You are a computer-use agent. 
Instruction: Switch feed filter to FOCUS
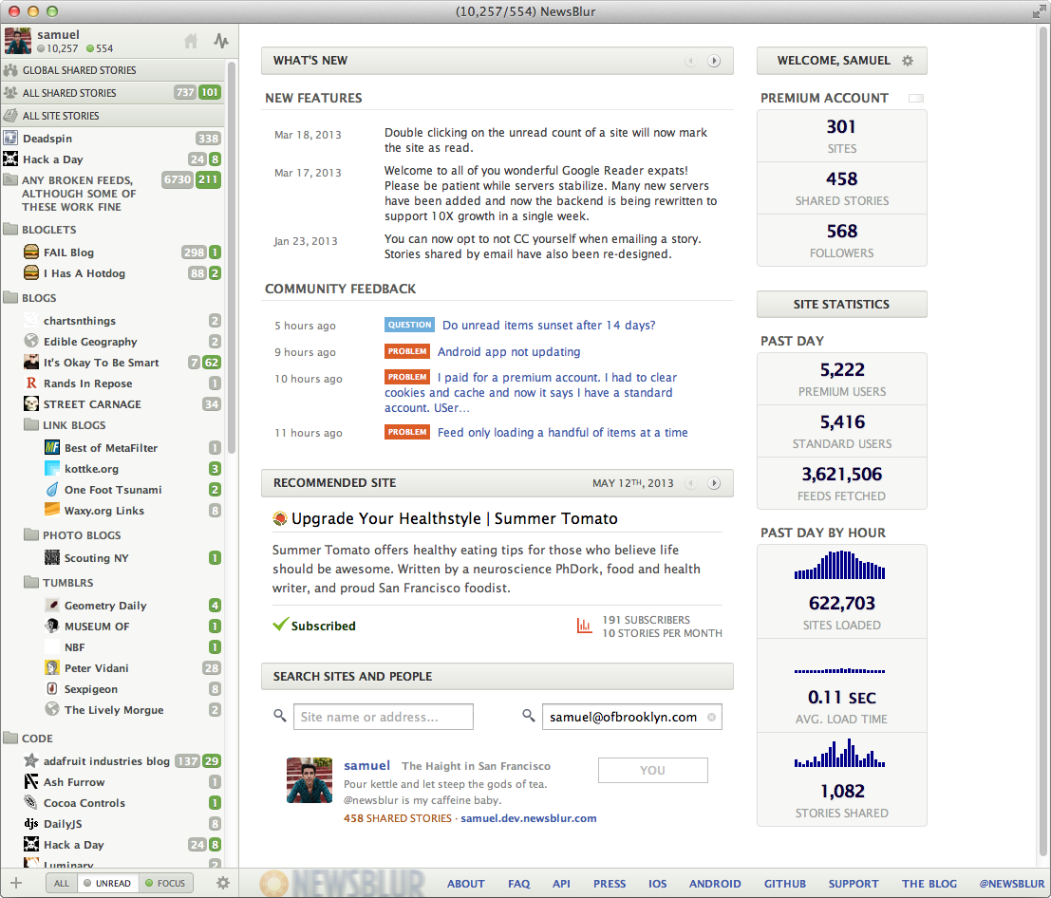click(165, 883)
